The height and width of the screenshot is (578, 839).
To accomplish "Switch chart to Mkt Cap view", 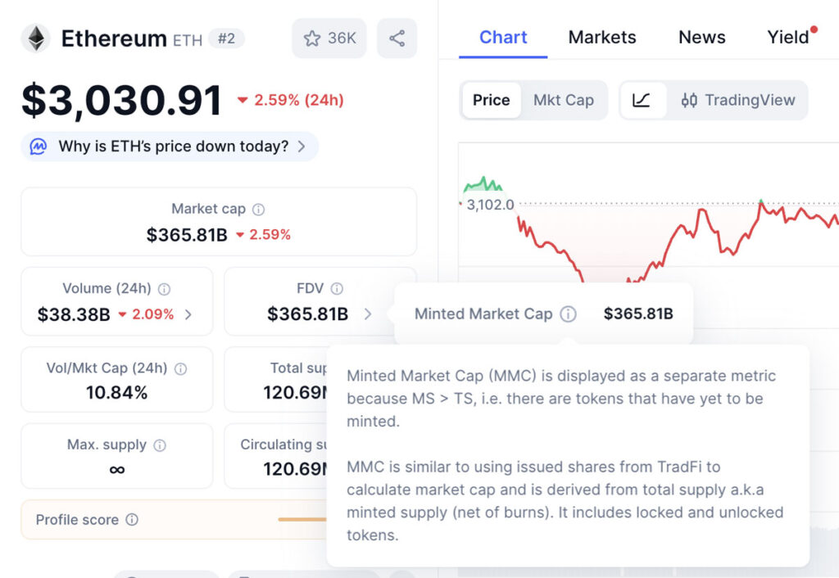I will pyautogui.click(x=563, y=100).
